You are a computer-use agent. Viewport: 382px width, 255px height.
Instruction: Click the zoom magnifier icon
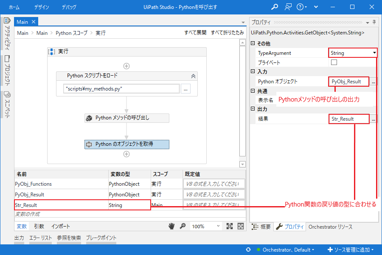183,226
